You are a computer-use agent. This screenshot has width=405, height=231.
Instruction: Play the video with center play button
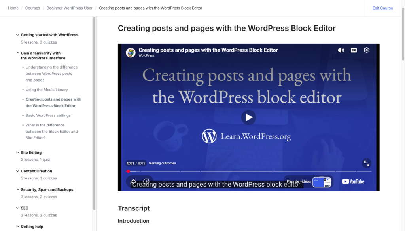pyautogui.click(x=248, y=117)
